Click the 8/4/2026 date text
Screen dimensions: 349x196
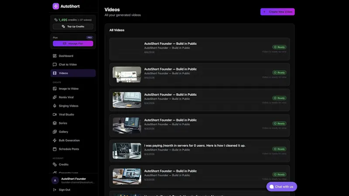(x=149, y=103)
